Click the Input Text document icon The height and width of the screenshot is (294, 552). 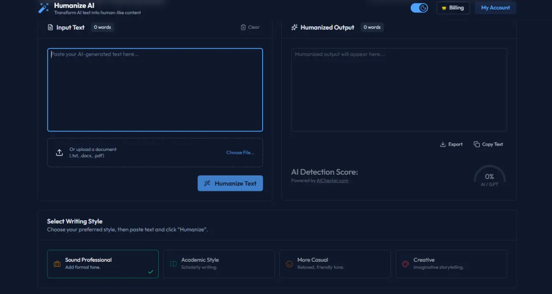point(50,27)
